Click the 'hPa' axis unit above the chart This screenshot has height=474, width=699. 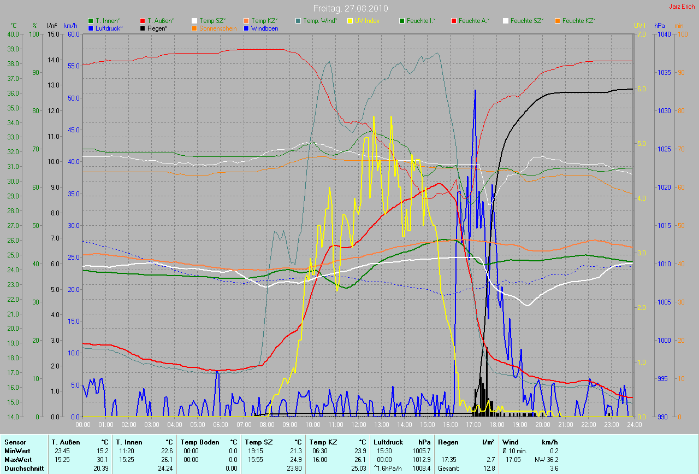pyautogui.click(x=660, y=26)
